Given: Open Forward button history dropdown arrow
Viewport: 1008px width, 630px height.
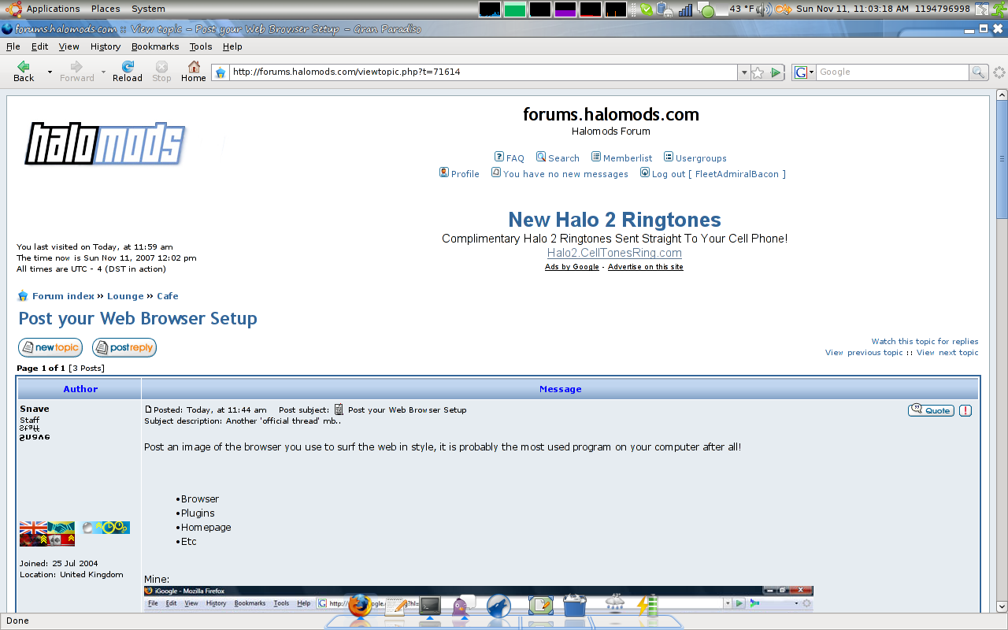Looking at the screenshot, I should click(103, 72).
